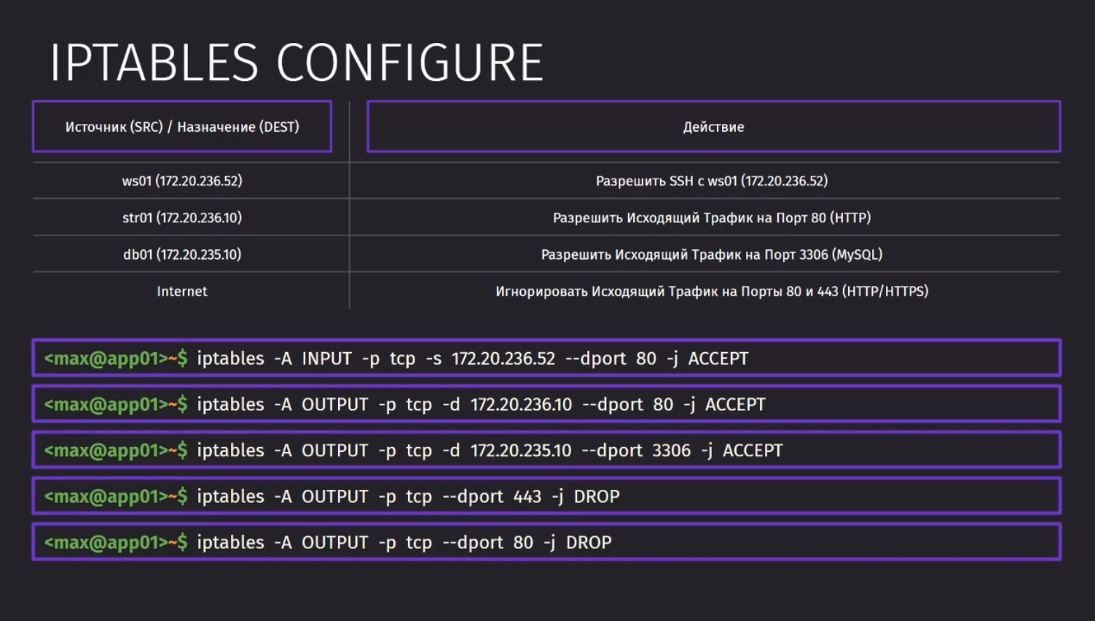This screenshot has height=621, width=1095.
Task: Click the max@app01 prompt on the first command line
Action: 115,359
